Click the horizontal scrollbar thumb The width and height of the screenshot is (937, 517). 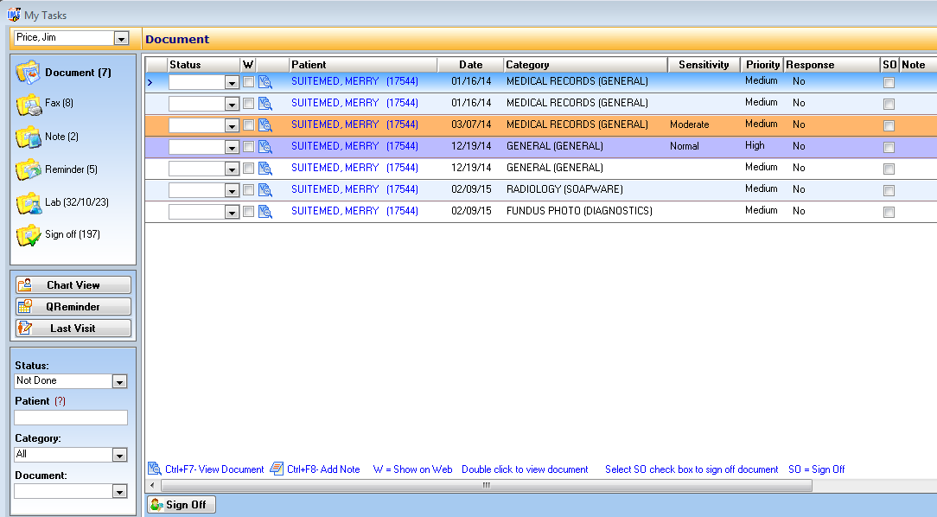(487, 485)
